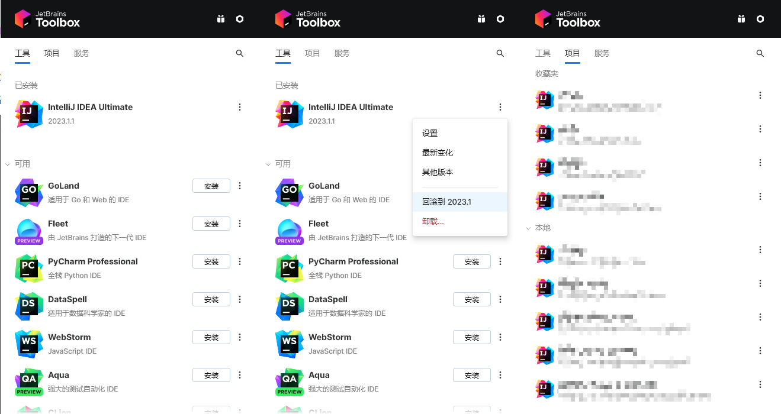Select 其他版本 in the context menu
Screen dimensions: 781x414
tap(460, 172)
